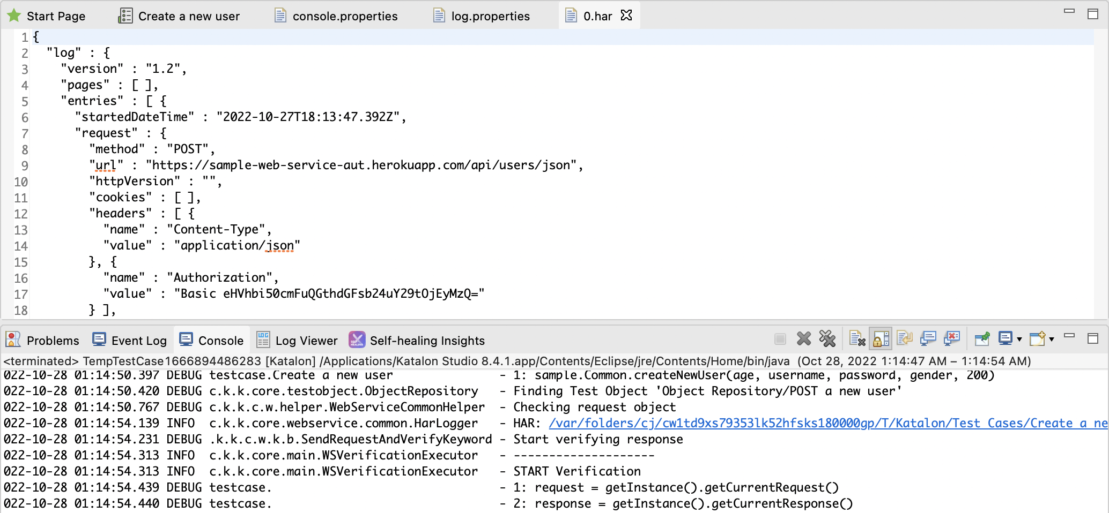The image size is (1109, 513).
Task: Click the Remove Launch (X) console icon
Action: tap(803, 339)
